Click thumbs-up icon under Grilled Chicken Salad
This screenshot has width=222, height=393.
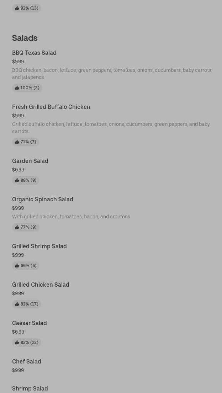[x=17, y=304]
